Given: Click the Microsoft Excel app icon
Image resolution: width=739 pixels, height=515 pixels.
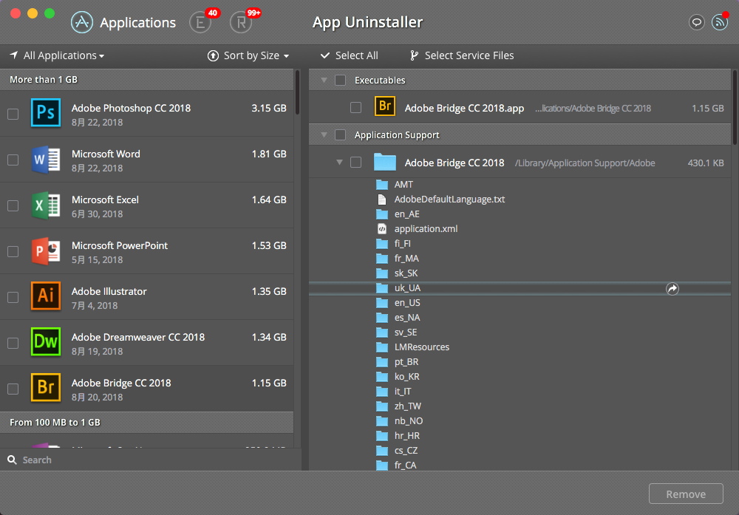Looking at the screenshot, I should pyautogui.click(x=46, y=205).
